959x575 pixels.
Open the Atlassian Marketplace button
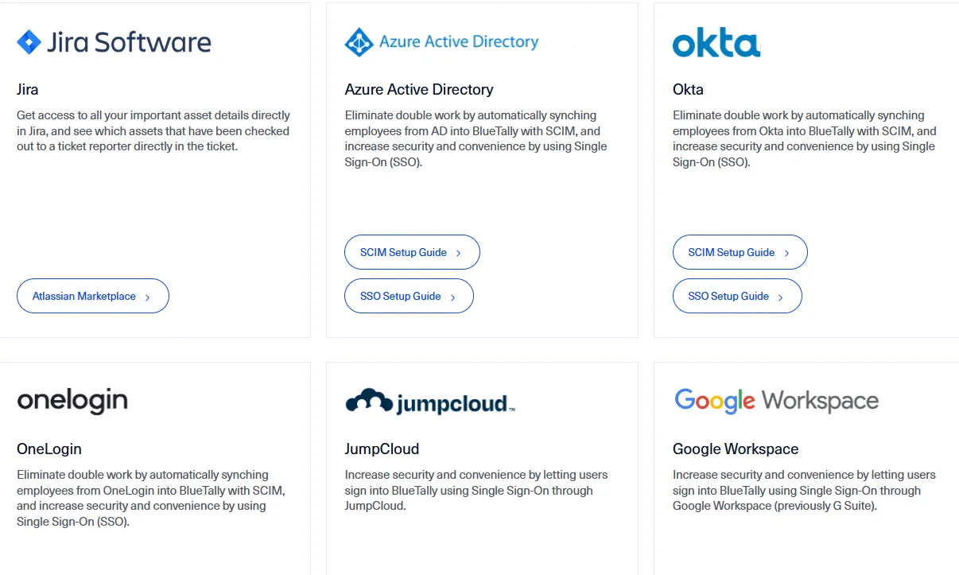click(93, 296)
